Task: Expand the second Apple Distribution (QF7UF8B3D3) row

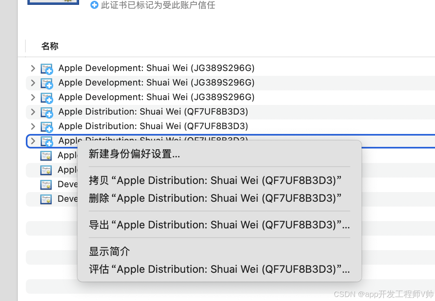Action: (x=33, y=127)
